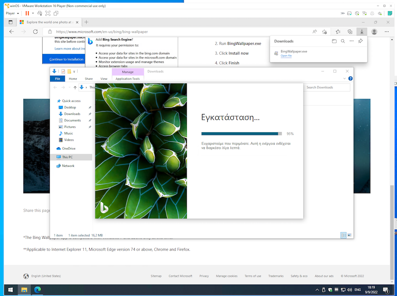Expand the File Explorer ribbon chevron

tap(344, 79)
